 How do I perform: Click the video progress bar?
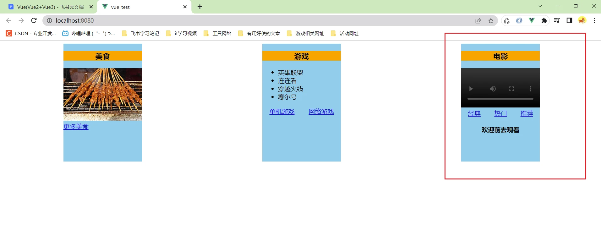click(x=500, y=99)
